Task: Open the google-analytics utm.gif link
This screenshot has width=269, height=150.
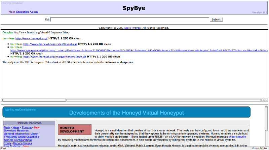Action: pyautogui.click(x=134, y=50)
